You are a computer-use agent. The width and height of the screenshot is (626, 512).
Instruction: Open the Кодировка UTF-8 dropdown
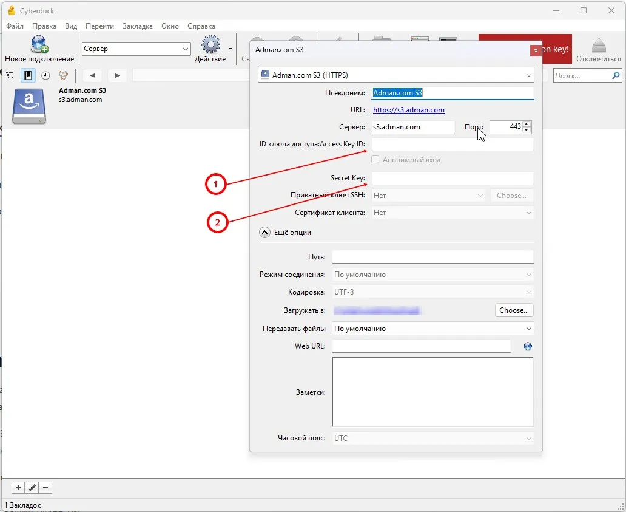tap(432, 292)
